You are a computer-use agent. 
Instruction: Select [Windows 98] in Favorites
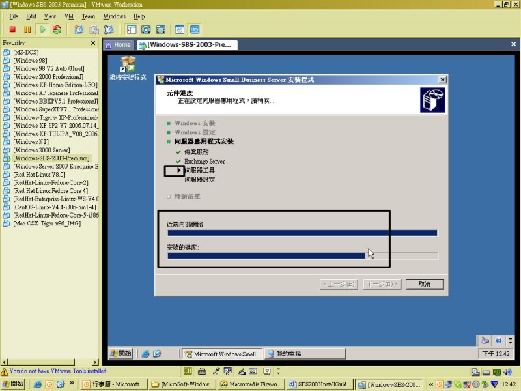tap(30, 61)
